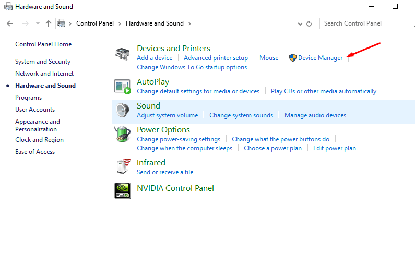Expand the chevron after Hardware and Sound breadcrumb
The height and width of the screenshot is (265, 415).
pos(189,23)
